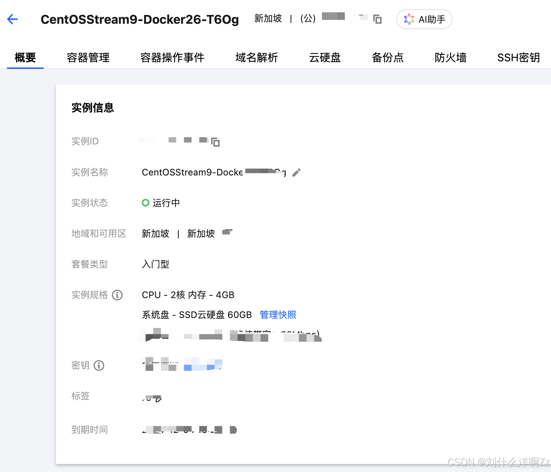Viewport: 551px width, 472px height.
Task: Click the 入门型 package type value
Action: pyautogui.click(x=156, y=264)
